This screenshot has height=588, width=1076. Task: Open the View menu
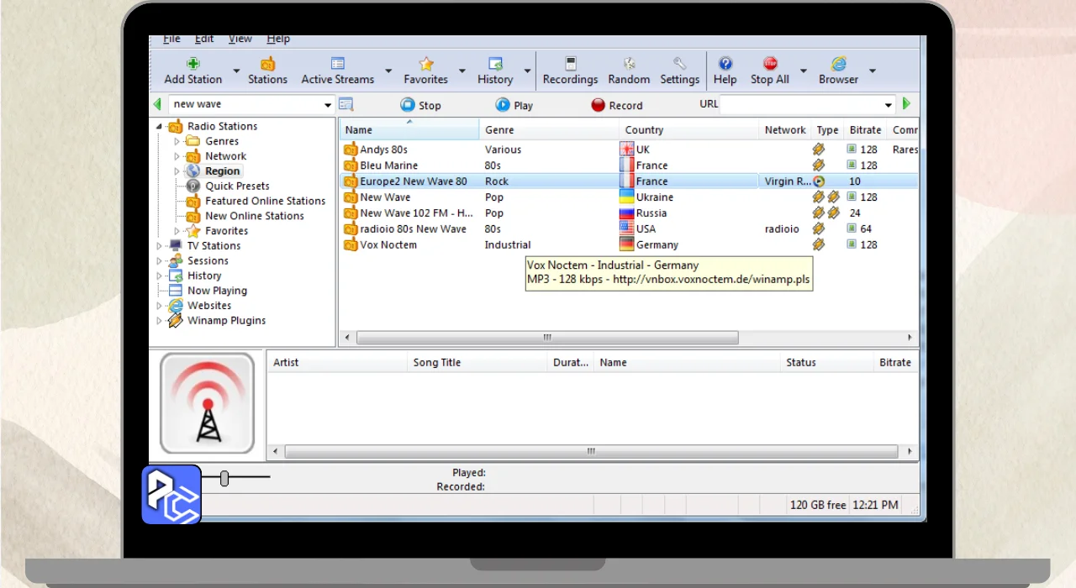(240, 39)
